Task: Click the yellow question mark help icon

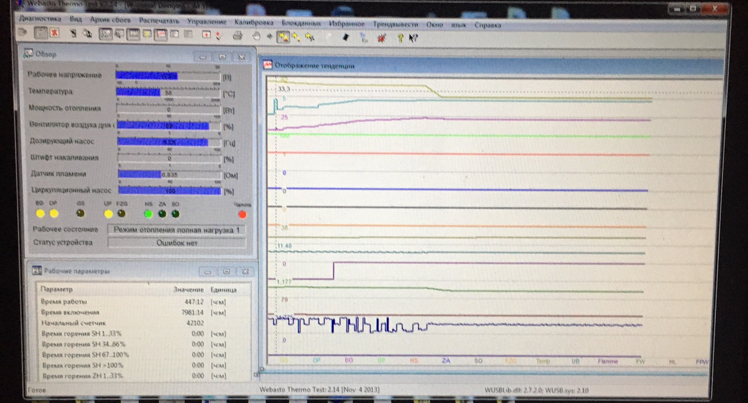Action: point(400,38)
